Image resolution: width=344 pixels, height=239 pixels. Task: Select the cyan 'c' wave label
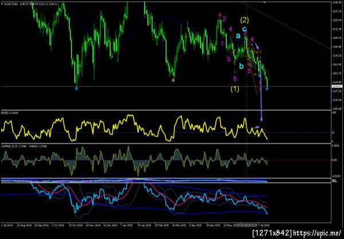click(244, 29)
